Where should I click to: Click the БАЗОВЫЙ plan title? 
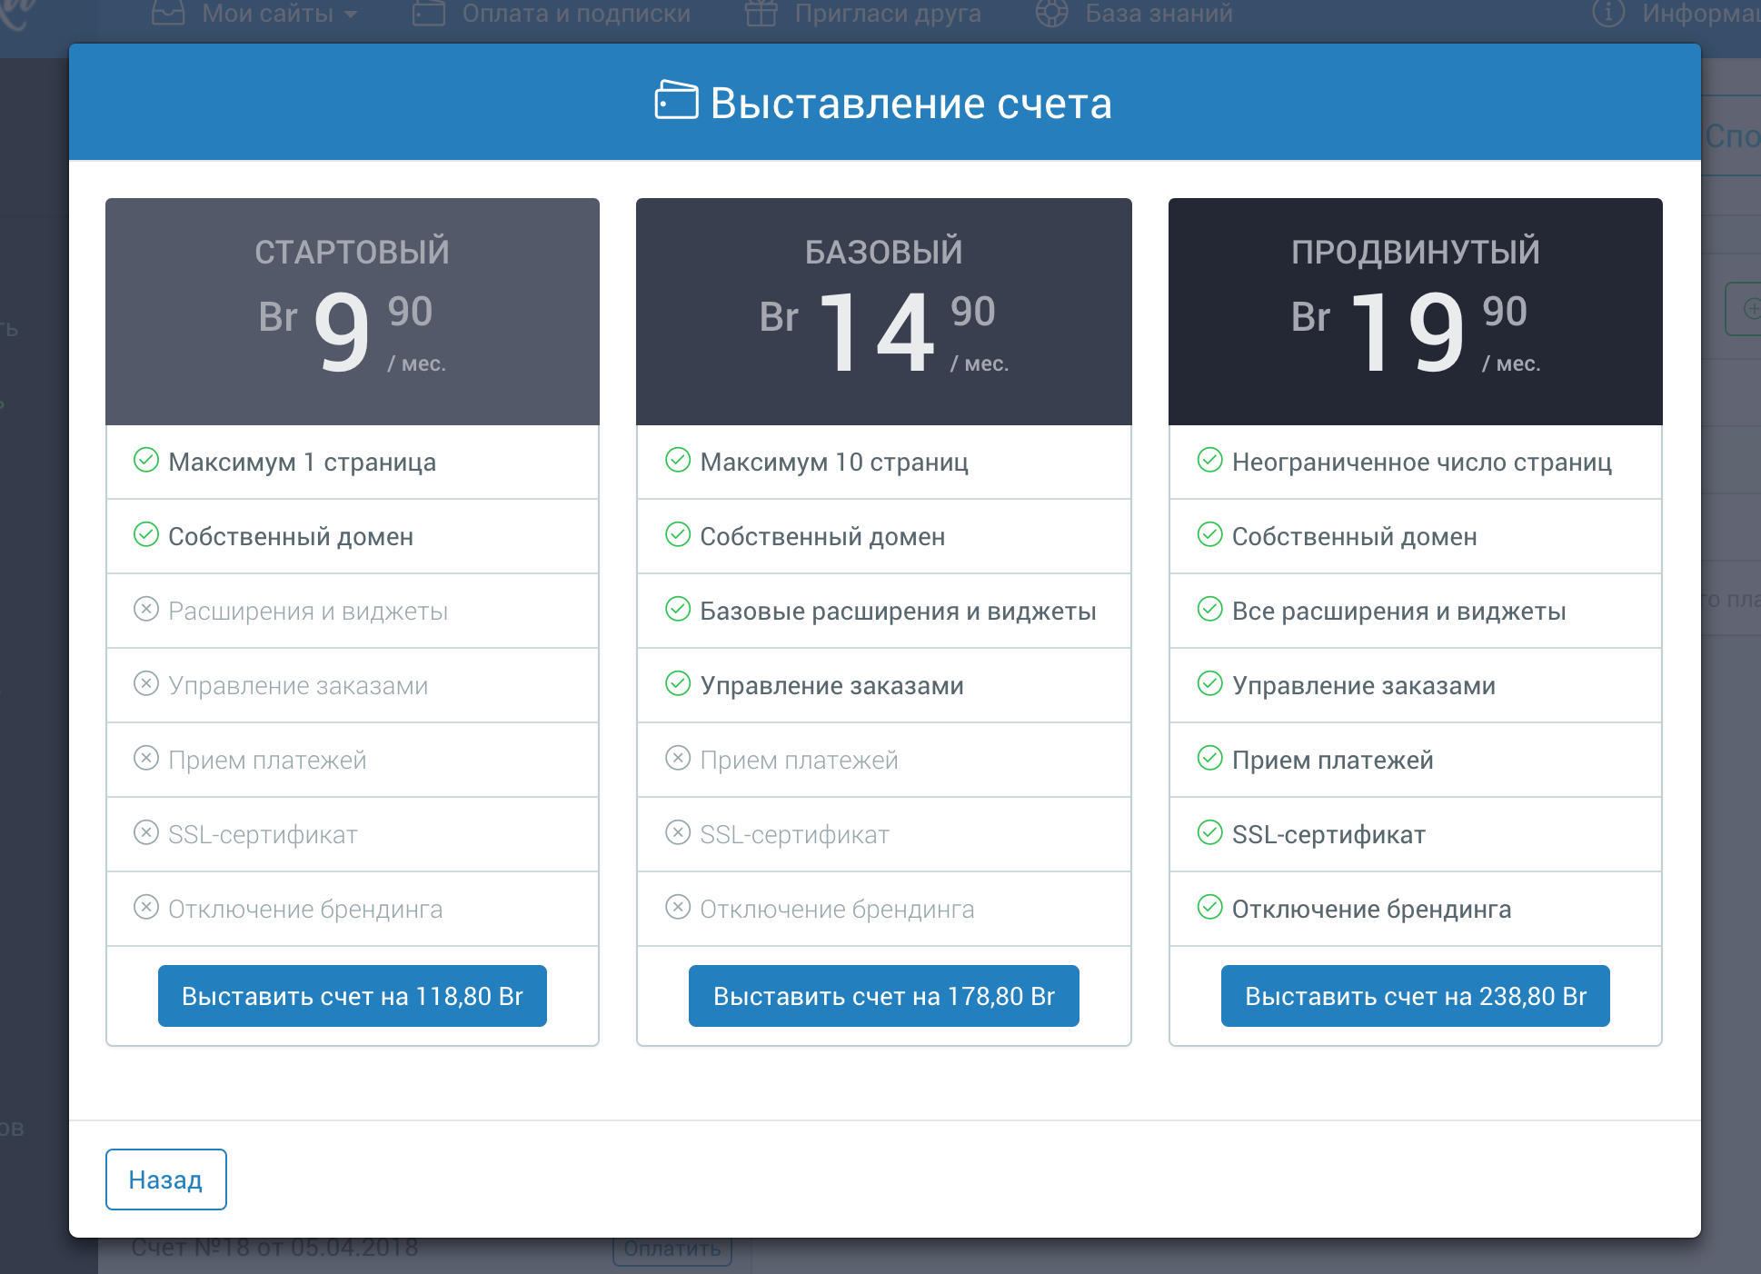point(884,252)
